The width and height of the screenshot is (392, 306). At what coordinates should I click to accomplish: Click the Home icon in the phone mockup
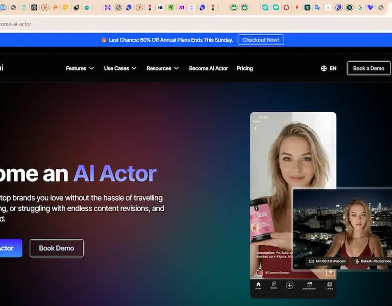click(258, 285)
